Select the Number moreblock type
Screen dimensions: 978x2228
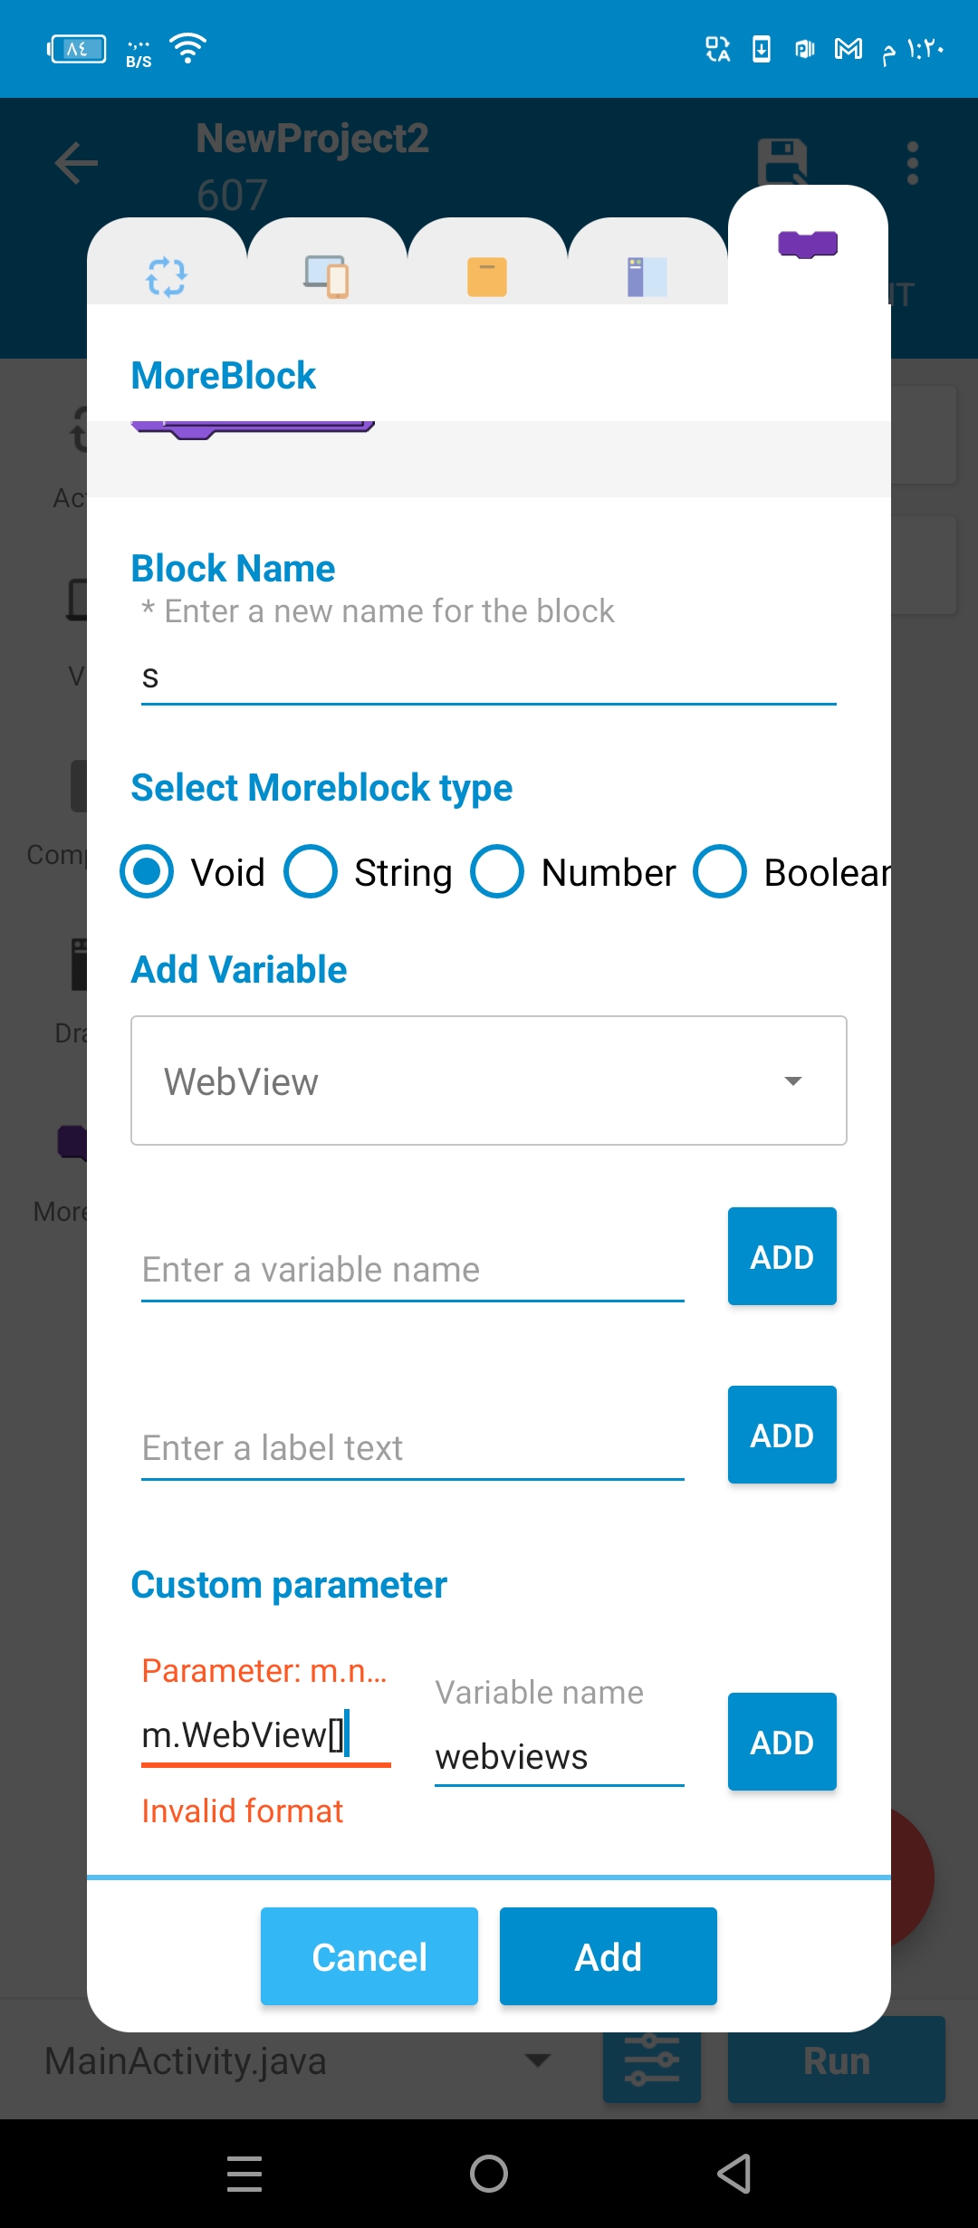(x=573, y=872)
